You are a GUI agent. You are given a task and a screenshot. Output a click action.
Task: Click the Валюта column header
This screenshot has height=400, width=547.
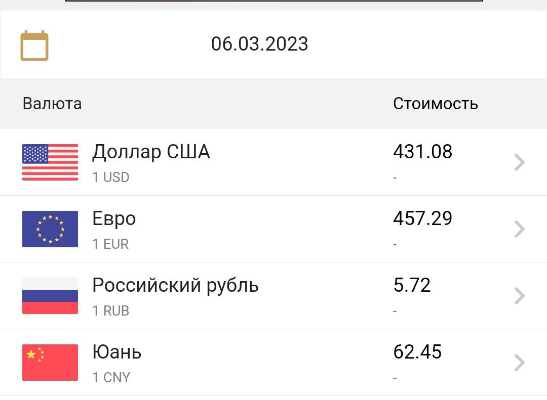pos(52,104)
